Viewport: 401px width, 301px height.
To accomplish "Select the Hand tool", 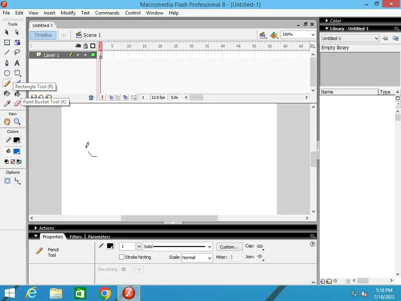I will [7, 121].
